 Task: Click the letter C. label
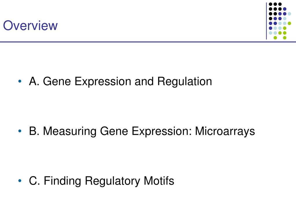click(x=35, y=181)
